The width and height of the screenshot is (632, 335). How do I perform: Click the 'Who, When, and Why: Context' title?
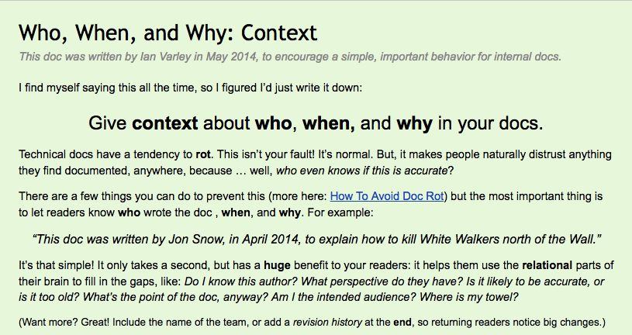coord(168,33)
